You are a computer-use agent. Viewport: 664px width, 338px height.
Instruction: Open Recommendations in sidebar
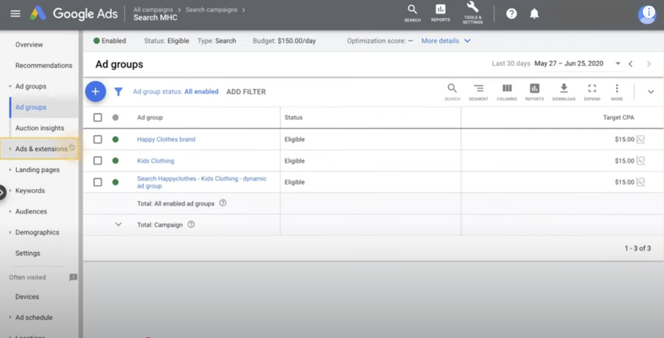[x=44, y=65]
